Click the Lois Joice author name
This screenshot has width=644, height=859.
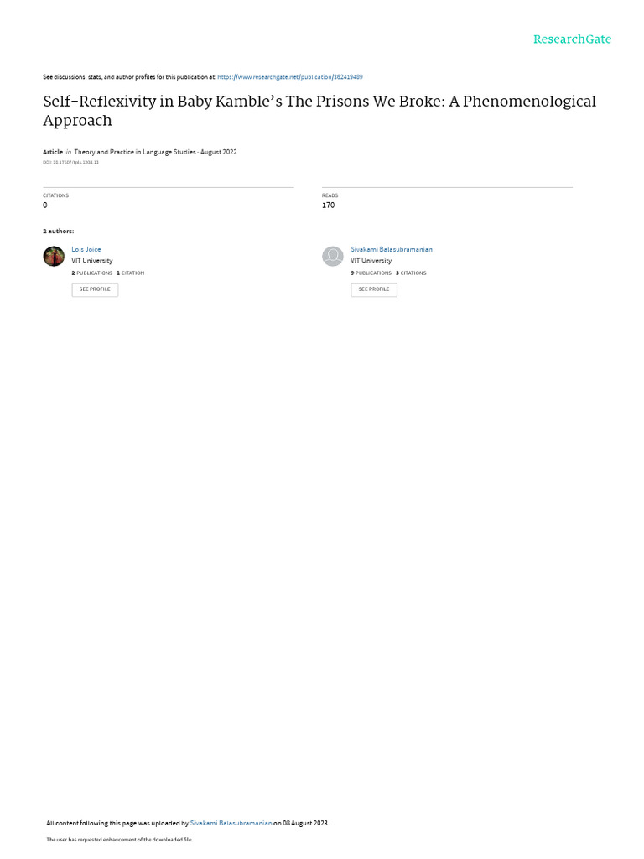pos(86,249)
